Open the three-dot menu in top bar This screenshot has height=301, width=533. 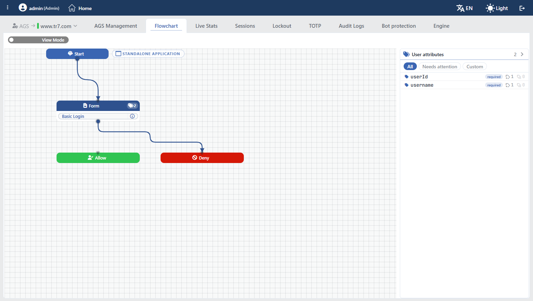[x=8, y=7]
